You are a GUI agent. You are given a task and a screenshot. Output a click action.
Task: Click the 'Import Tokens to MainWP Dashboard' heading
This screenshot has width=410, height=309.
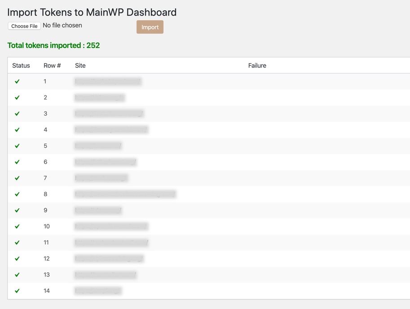(92, 12)
